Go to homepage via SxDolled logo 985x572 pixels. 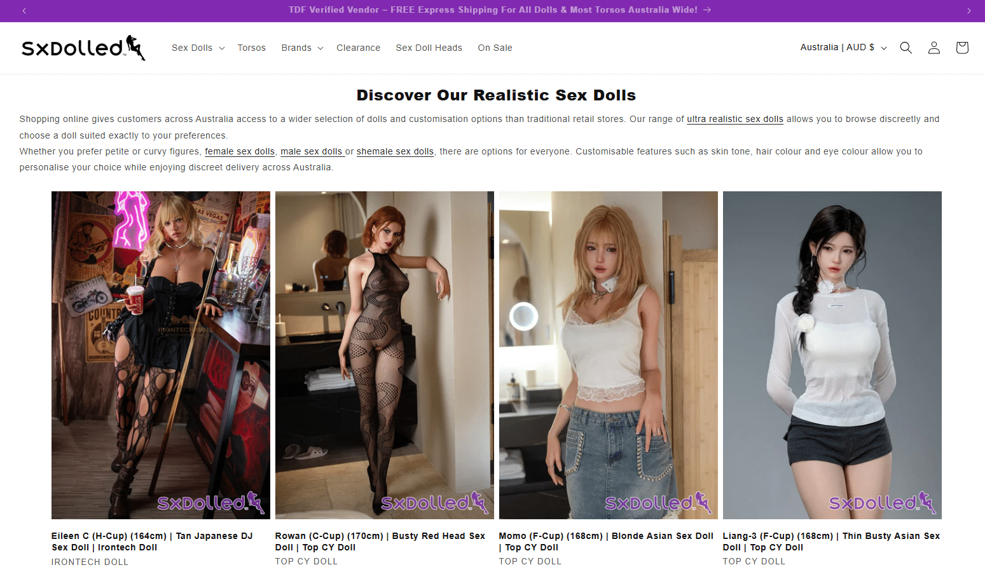pos(83,48)
